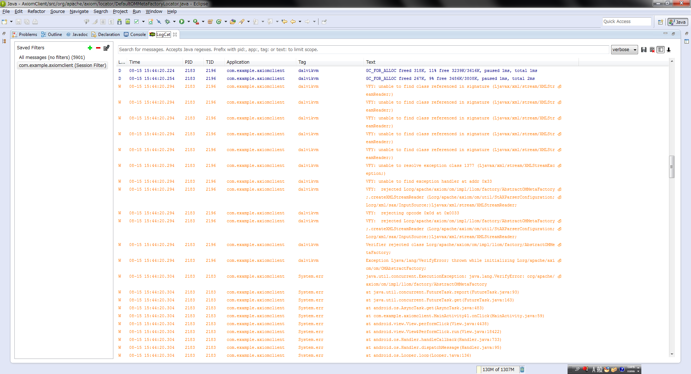Image resolution: width=691 pixels, height=374 pixels.
Task: Delete the selected LogCat filter (red minus)
Action: point(98,48)
